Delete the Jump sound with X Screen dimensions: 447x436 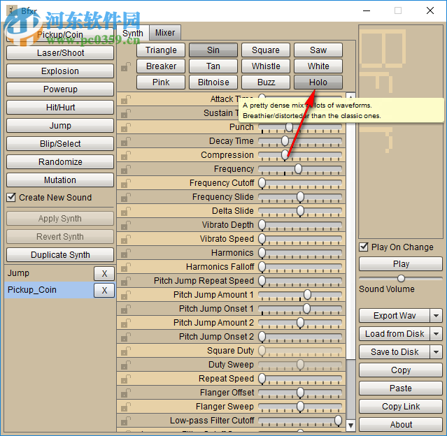(104, 274)
